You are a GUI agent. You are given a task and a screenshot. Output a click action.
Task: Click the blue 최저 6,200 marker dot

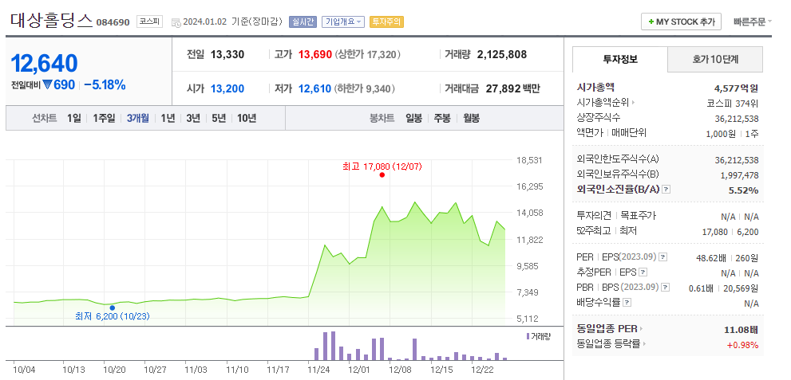[112, 308]
